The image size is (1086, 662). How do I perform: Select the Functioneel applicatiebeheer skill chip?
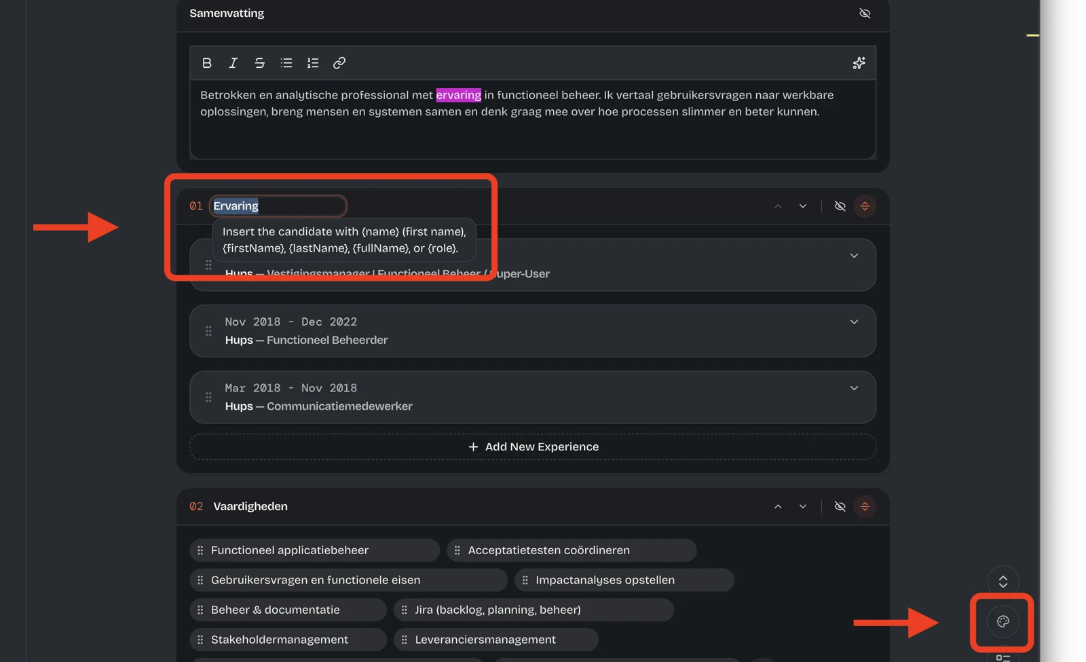point(314,551)
